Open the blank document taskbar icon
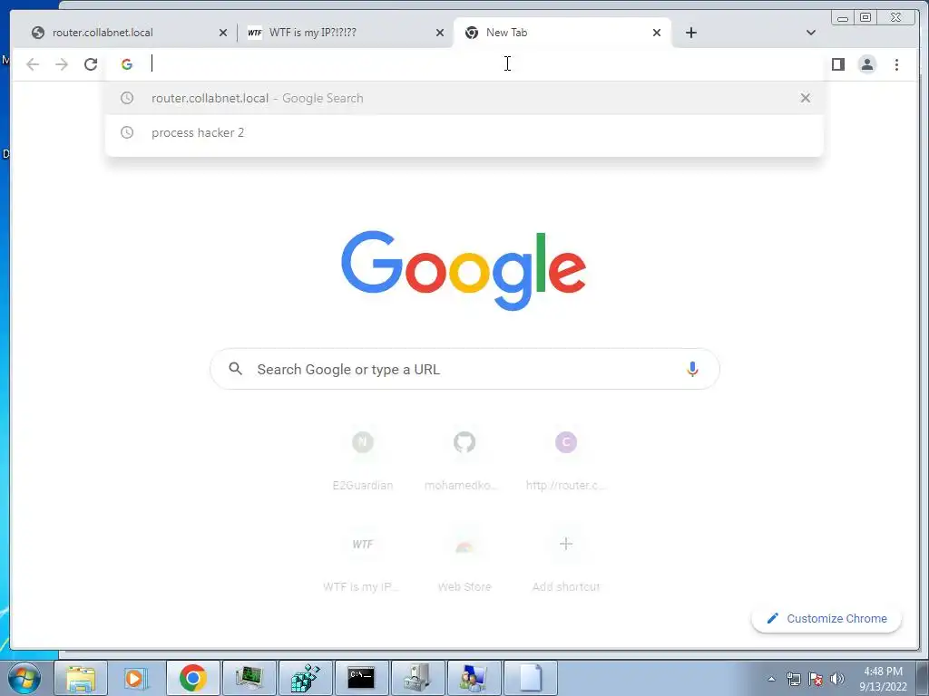The width and height of the screenshot is (929, 696). coord(530,678)
